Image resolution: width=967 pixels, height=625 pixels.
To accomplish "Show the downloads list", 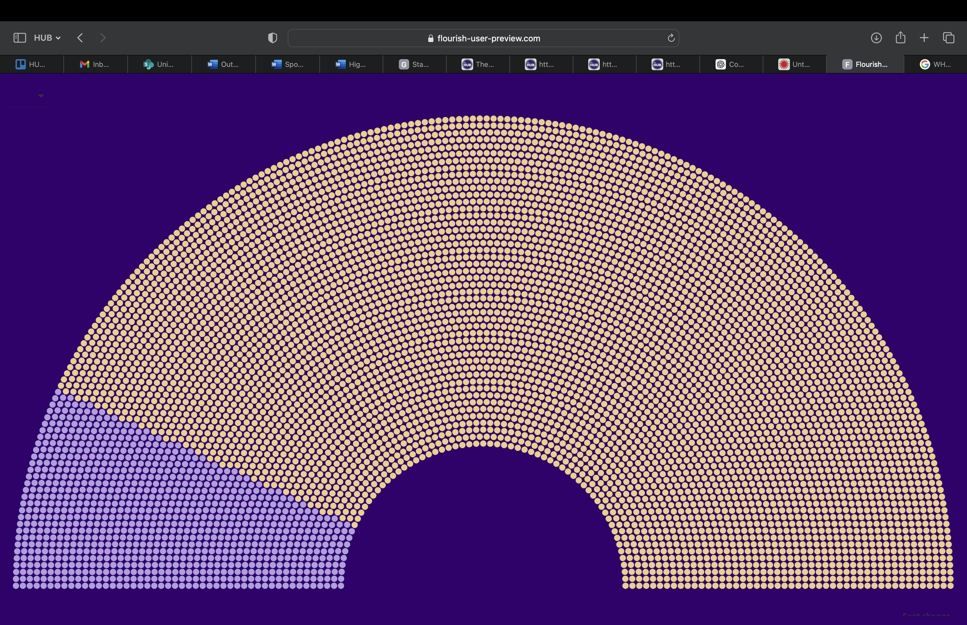I will (x=876, y=38).
